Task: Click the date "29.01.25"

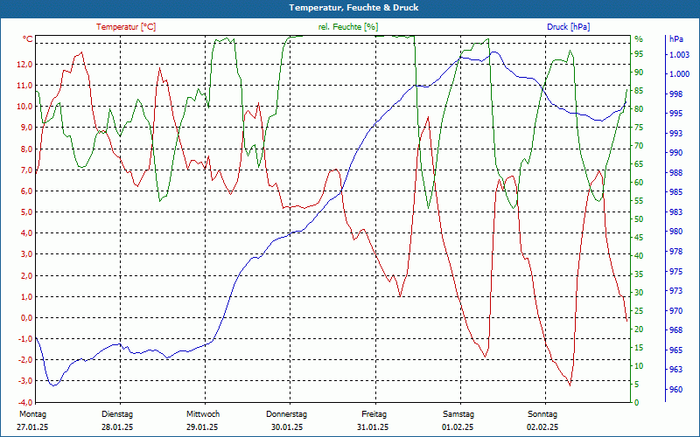Action: coord(202,427)
